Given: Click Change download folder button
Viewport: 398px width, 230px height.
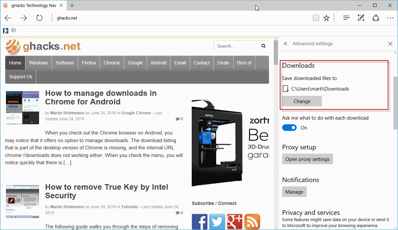Looking at the screenshot, I should point(302,101).
